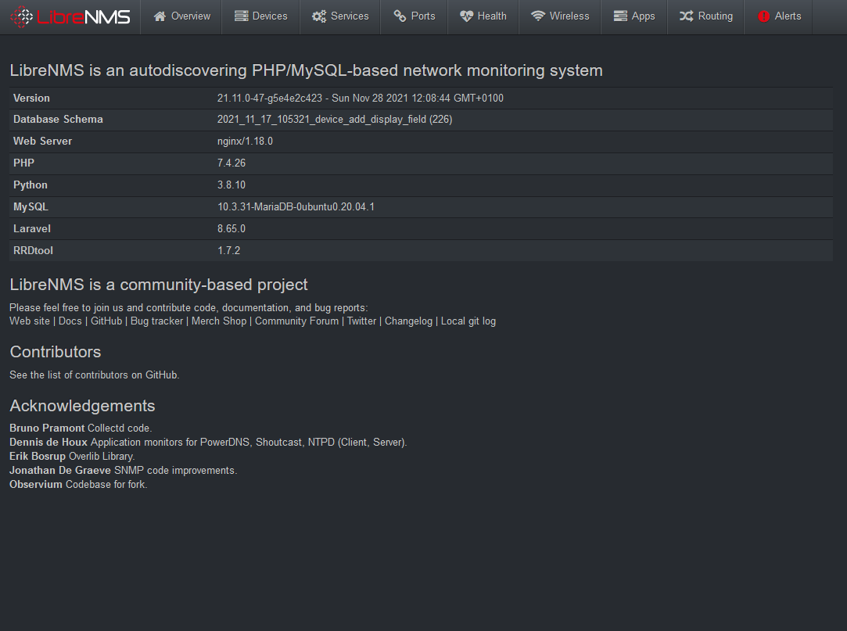Image resolution: width=847 pixels, height=631 pixels.
Task: Open the Docs link
Action: point(70,321)
